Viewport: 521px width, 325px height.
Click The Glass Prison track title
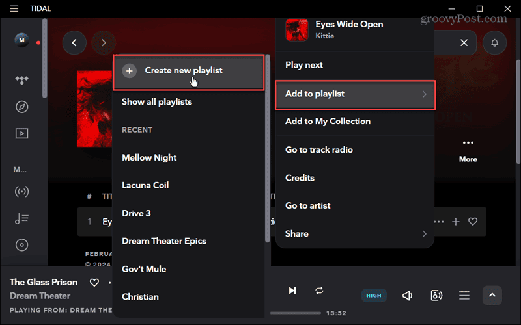pos(44,282)
